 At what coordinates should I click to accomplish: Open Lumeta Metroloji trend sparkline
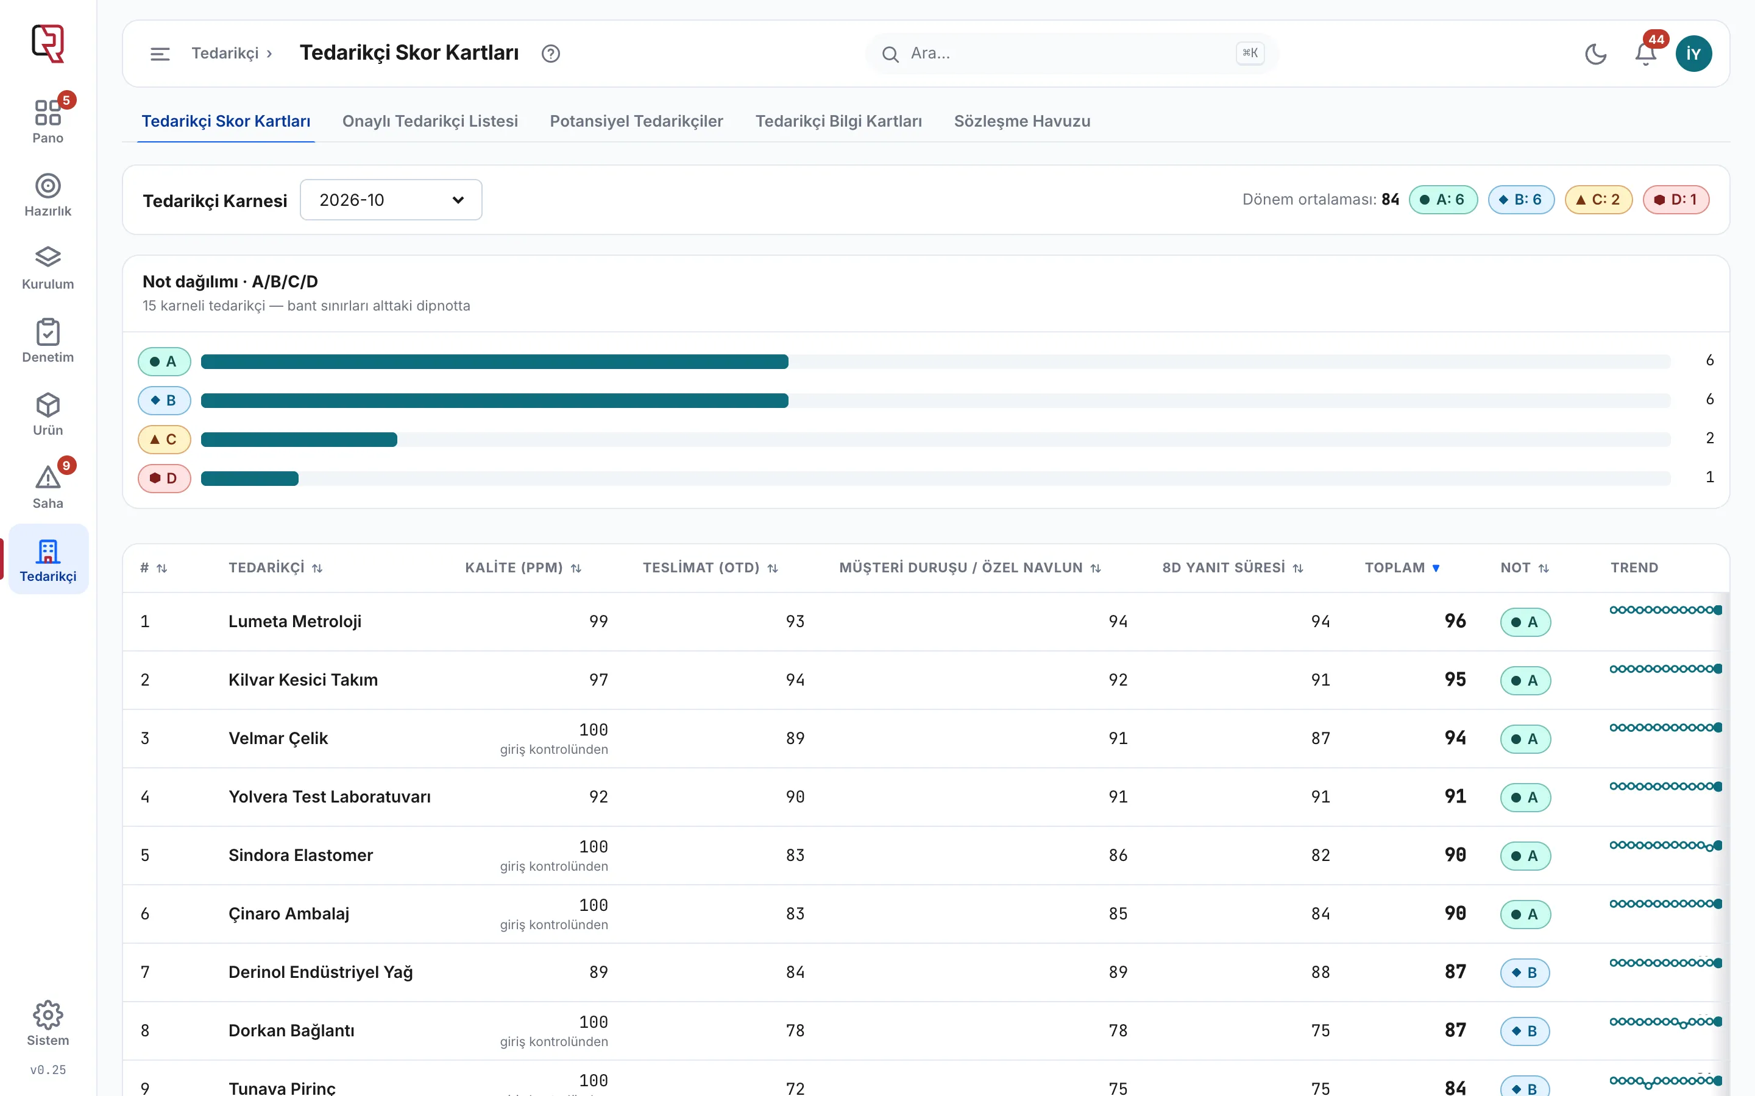pos(1666,610)
